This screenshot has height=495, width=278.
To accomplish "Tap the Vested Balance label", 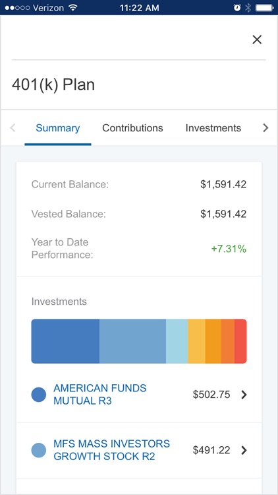I will (x=69, y=214).
